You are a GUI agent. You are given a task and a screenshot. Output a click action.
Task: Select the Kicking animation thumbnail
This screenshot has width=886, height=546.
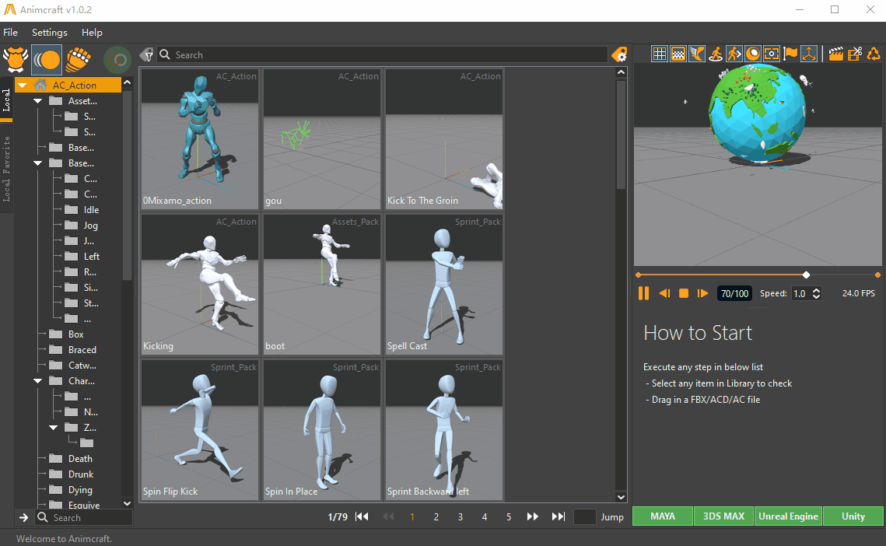(x=200, y=285)
